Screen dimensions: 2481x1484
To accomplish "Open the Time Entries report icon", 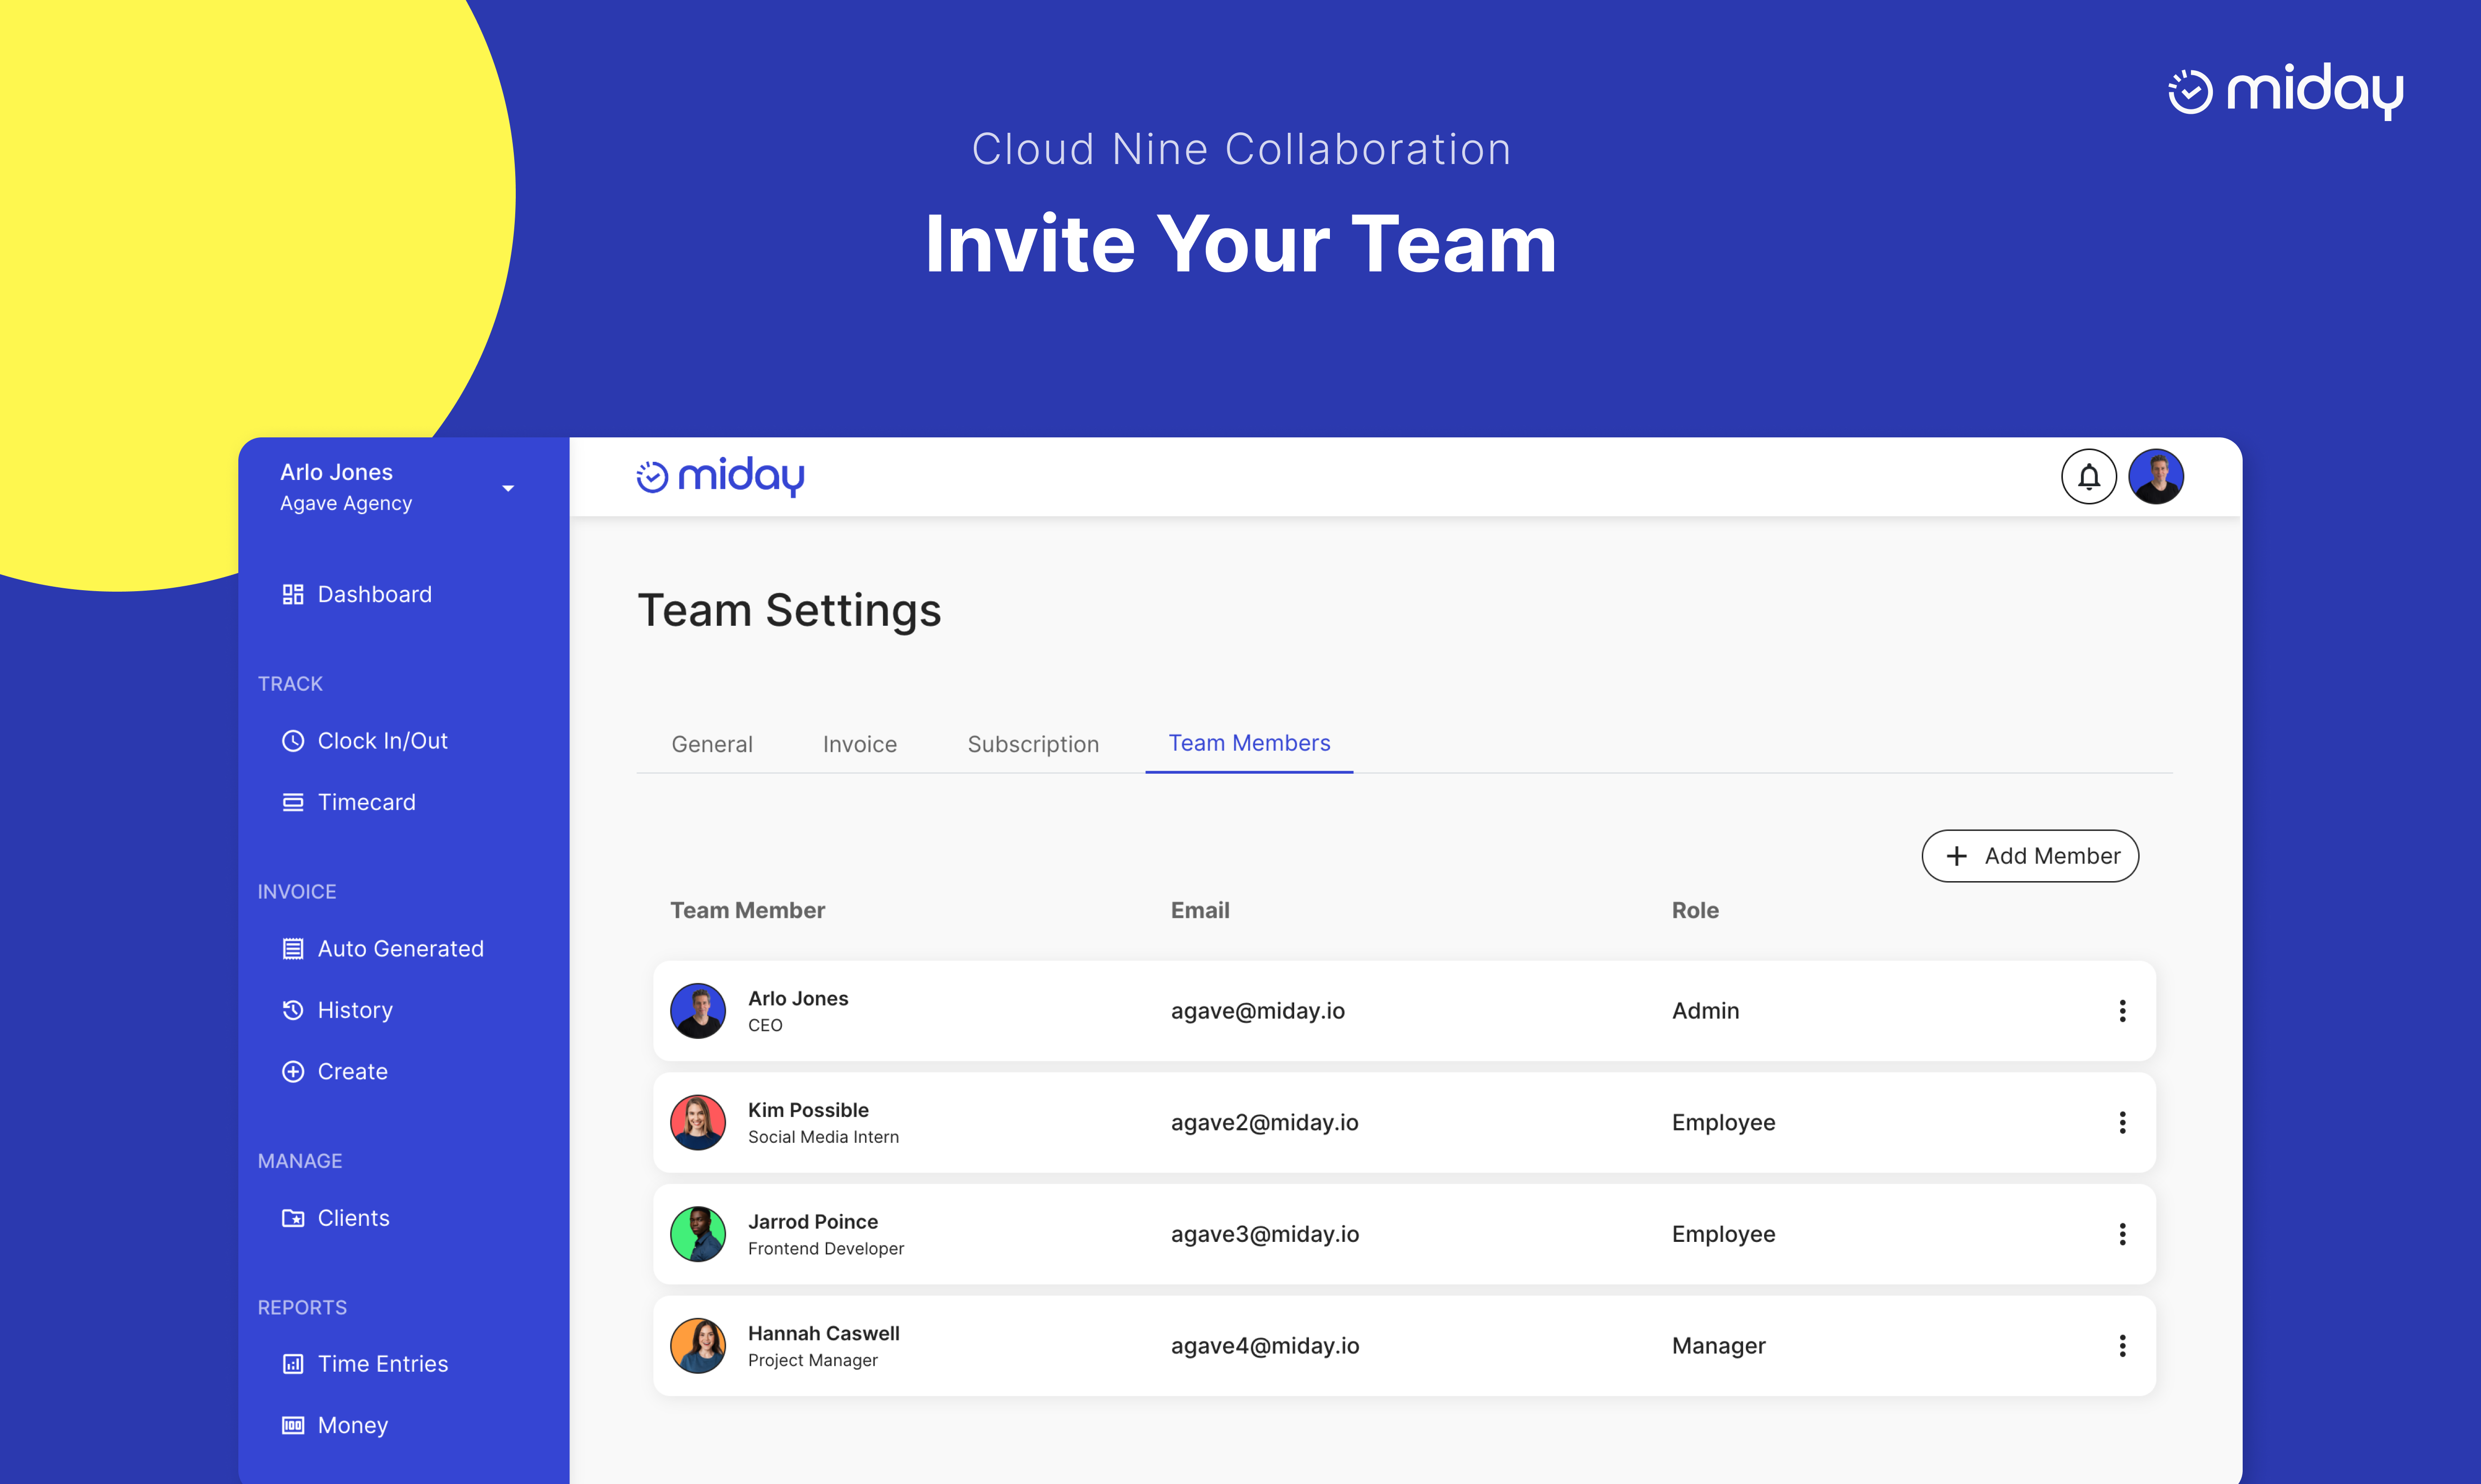I will 292,1364.
